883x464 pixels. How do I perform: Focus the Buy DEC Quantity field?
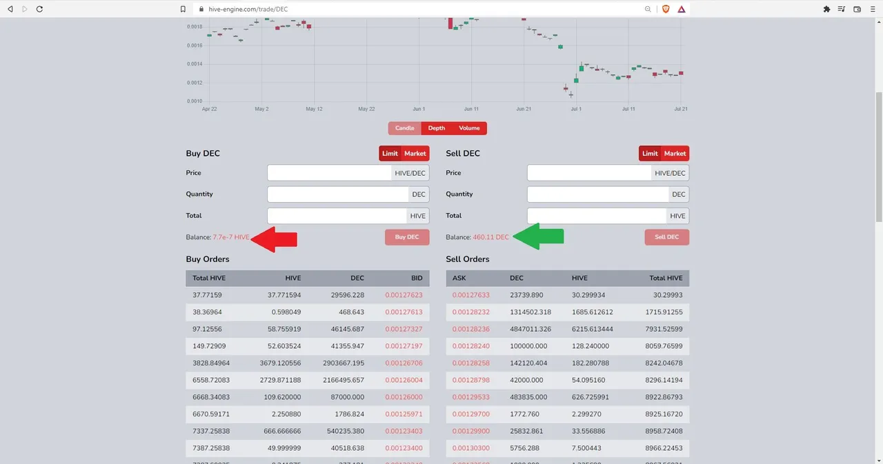pyautogui.click(x=338, y=194)
